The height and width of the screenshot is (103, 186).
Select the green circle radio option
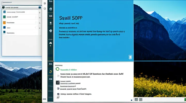[58, 70]
